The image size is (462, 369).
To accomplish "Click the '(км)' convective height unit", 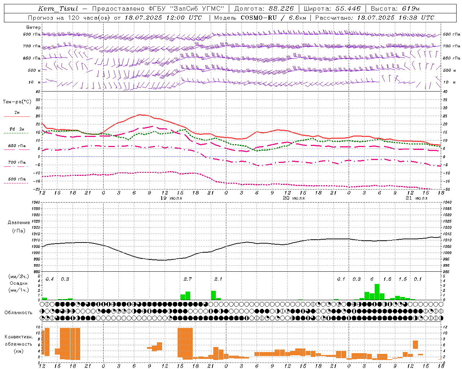I will [x=19, y=351].
